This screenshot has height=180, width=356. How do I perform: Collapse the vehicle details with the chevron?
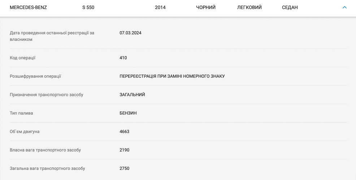[x=344, y=8]
